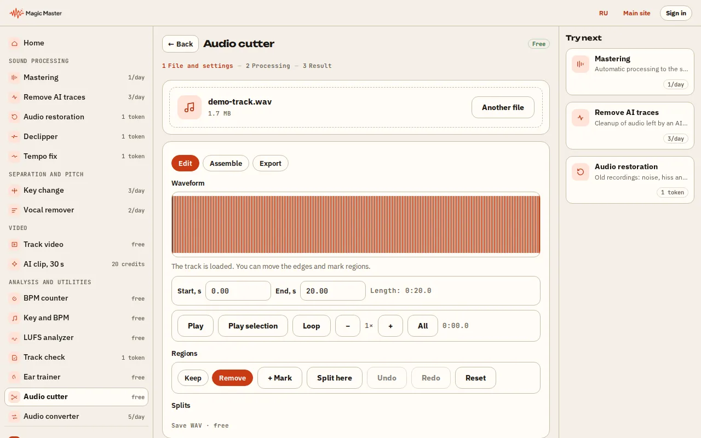Select Remove region mode
The image size is (701, 438).
[232, 378]
